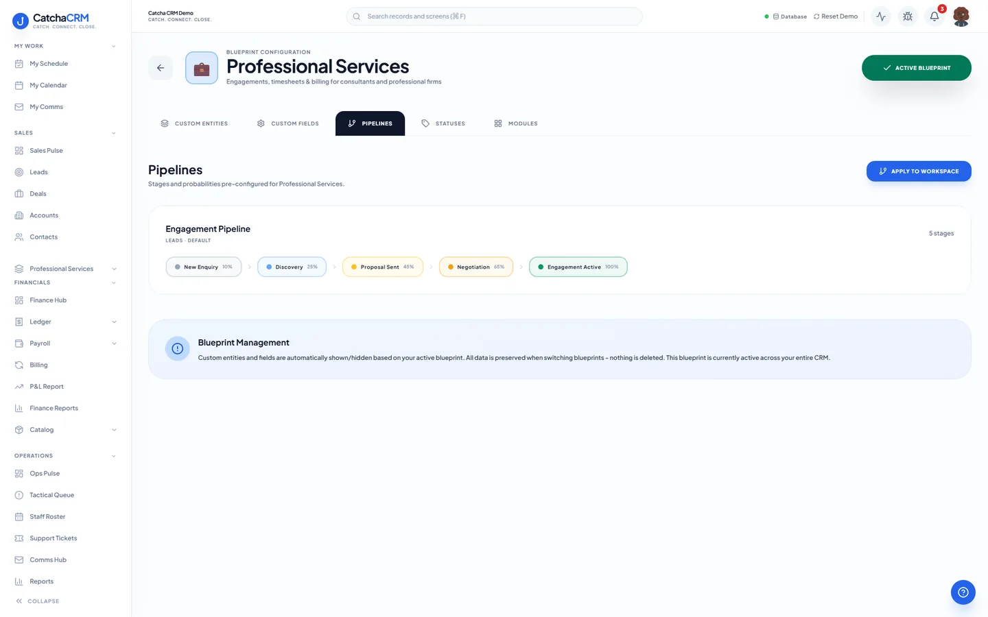Switch to the Custom Entities tab
The height and width of the screenshot is (617, 988).
click(194, 123)
